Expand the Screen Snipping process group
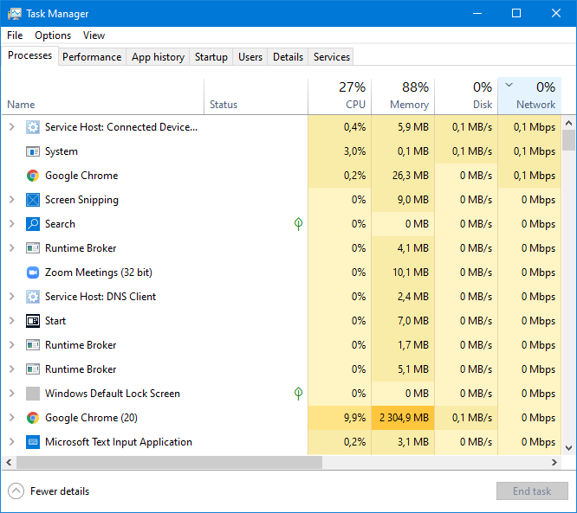577x513 pixels. pos(12,200)
